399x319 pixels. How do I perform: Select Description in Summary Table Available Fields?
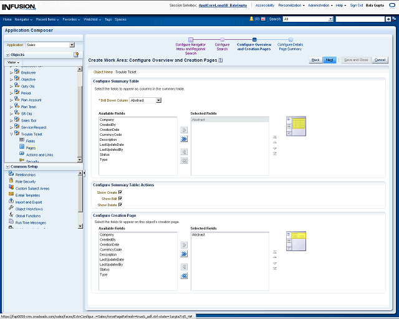coord(108,140)
